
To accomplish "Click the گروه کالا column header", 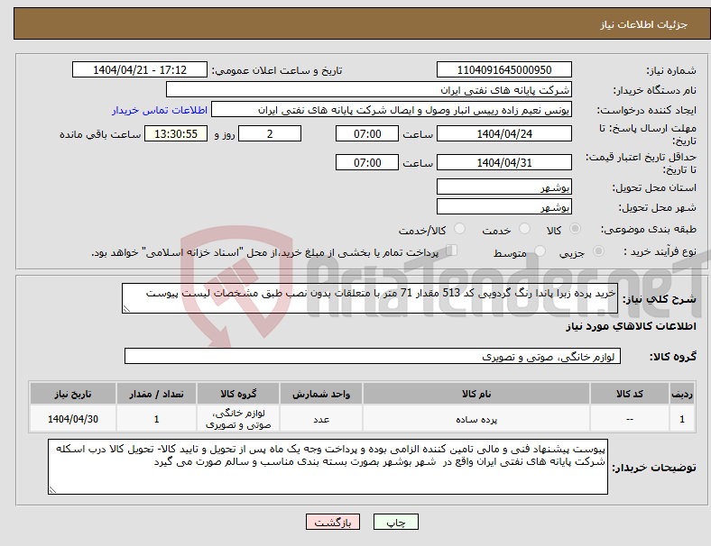I will click(x=238, y=394).
